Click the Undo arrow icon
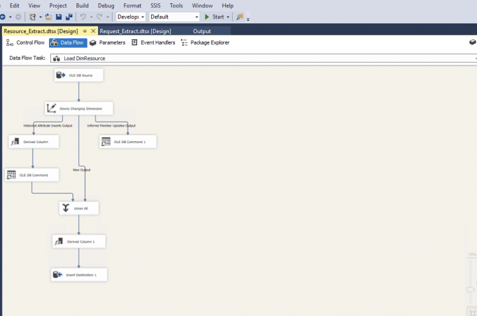477x316 pixels. pyautogui.click(x=83, y=17)
